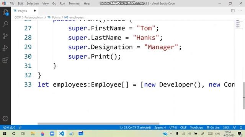Screen dimensions: 245x137
Task: Open the Extensions view
Action: coord(5,60)
